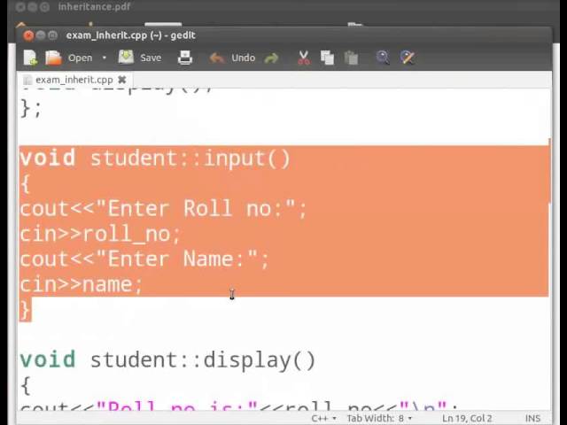Click the Save icon

click(126, 58)
